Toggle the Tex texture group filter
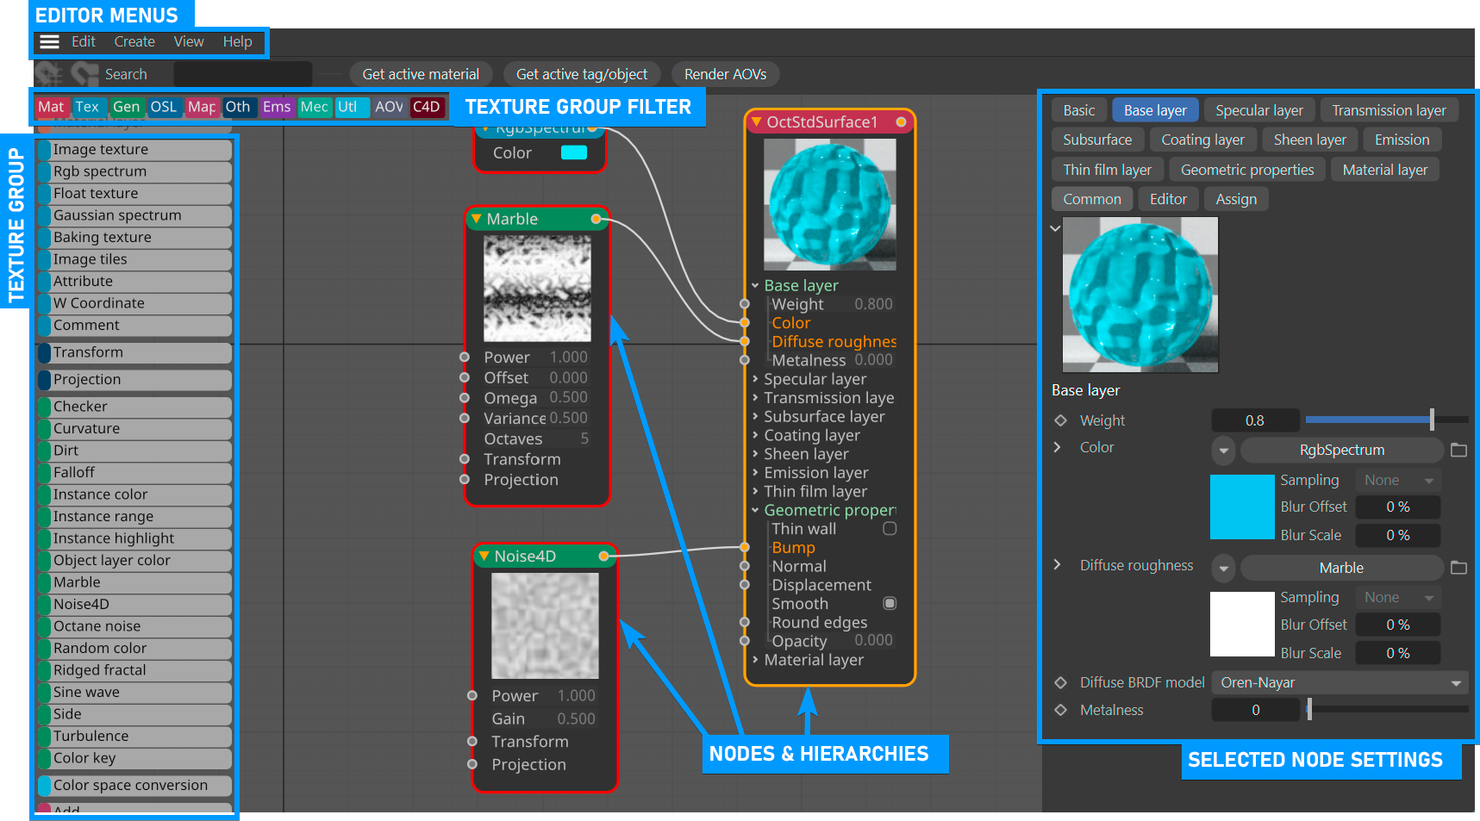Viewport: 1480px width, 821px height. (88, 107)
